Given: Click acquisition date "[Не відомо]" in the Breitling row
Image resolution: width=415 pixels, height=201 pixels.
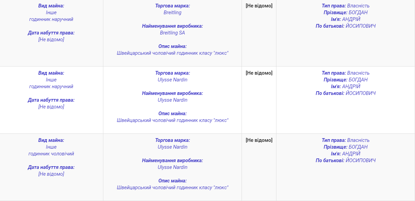Looking at the screenshot, I should click(x=51, y=40).
